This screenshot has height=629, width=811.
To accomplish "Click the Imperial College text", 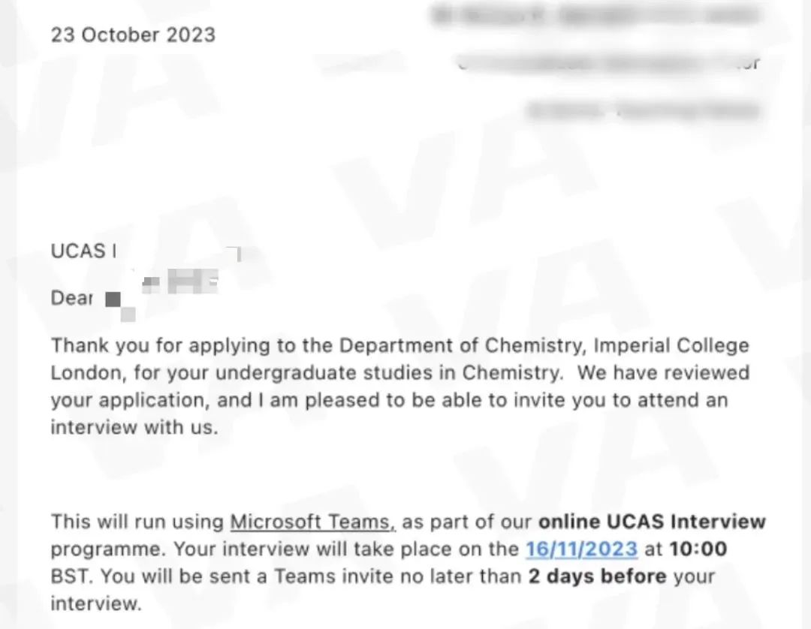I will pos(671,345).
